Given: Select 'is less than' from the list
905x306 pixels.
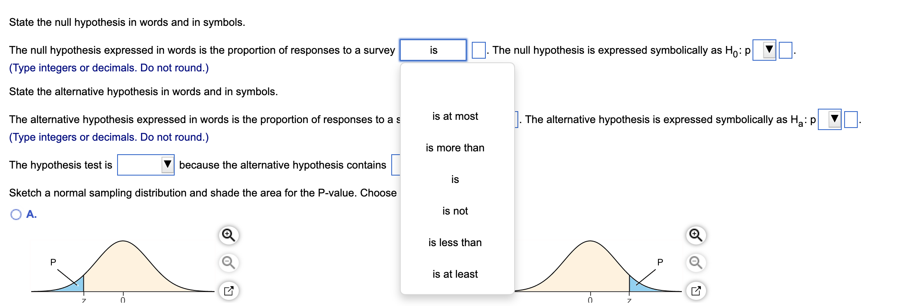Looking at the screenshot, I should pyautogui.click(x=455, y=243).
